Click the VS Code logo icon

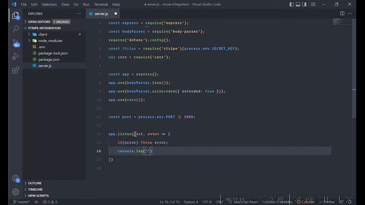pyautogui.click(x=14, y=4)
